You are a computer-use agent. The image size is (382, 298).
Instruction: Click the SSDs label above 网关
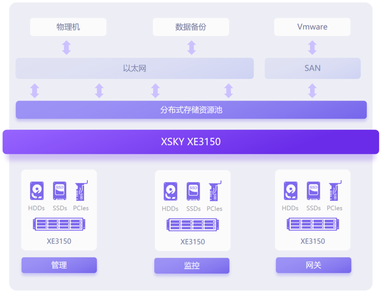click(x=314, y=208)
